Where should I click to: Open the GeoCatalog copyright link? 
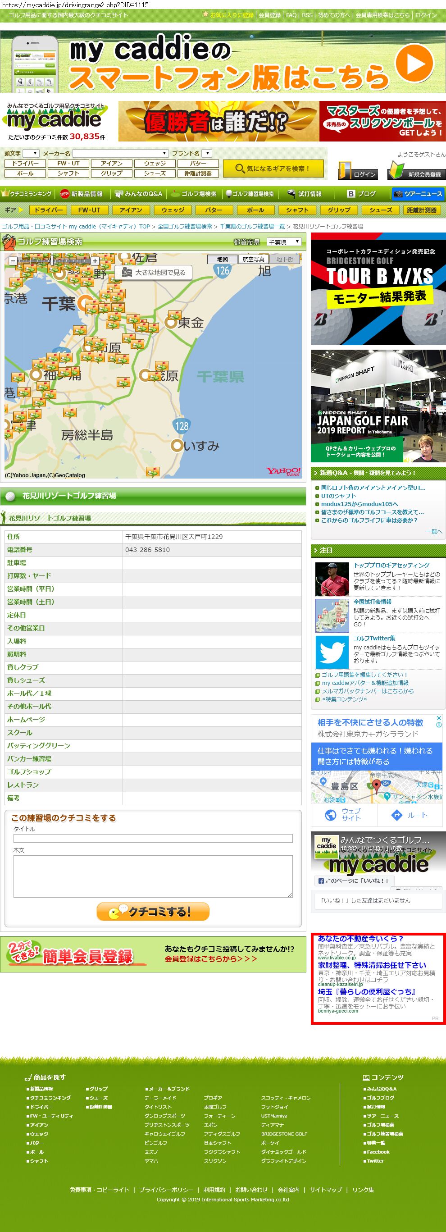pos(70,475)
